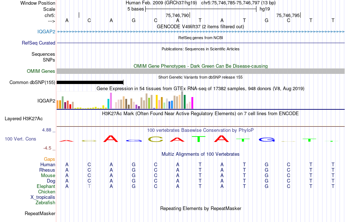Click the RepeatMasker track label
345x222 pixels.
click(40, 213)
